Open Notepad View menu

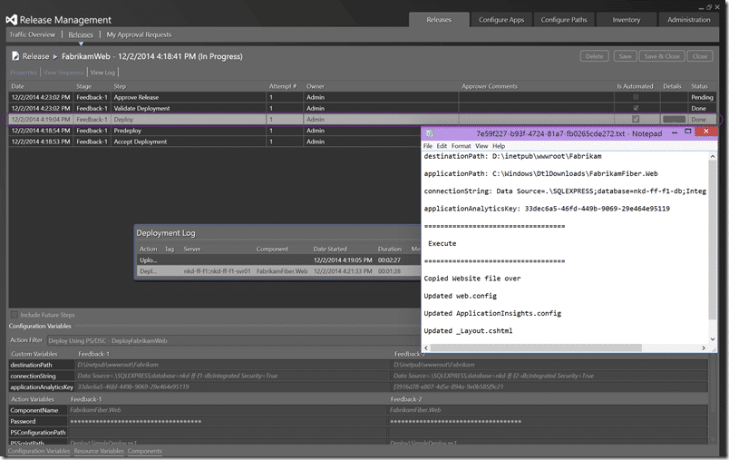(481, 146)
